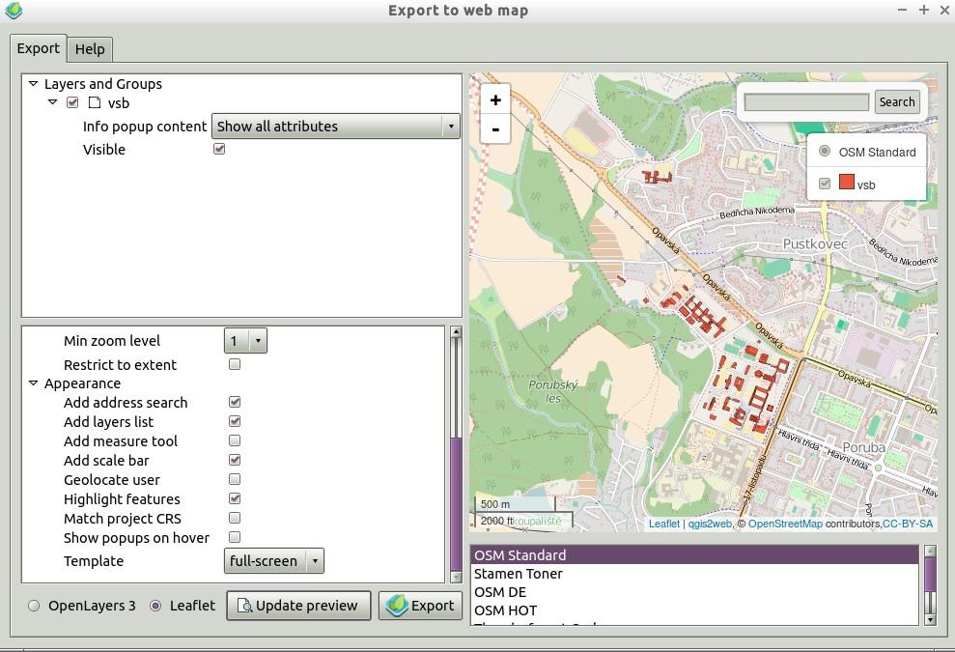955x652 pixels.
Task: Uncheck Highlight features
Action: [235, 498]
